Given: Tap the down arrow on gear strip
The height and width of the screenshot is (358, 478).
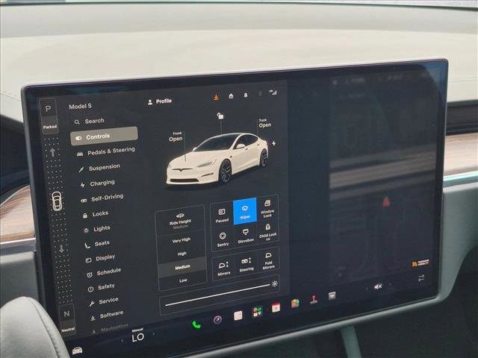Looking at the screenshot, I should click(61, 248).
